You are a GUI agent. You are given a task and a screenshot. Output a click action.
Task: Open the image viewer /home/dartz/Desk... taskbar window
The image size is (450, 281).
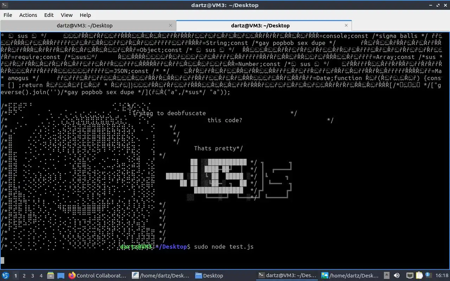(350, 275)
